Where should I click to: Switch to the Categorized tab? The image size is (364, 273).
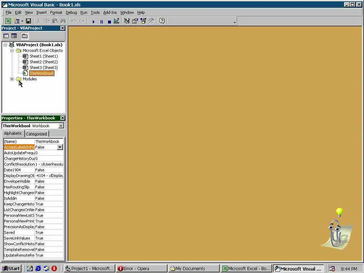(x=37, y=134)
